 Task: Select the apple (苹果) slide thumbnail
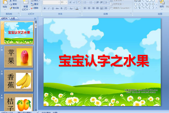point(19,56)
